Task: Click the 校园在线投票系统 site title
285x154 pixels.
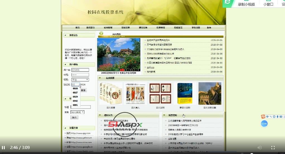Action: [106, 12]
